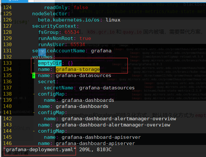The width and height of the screenshot is (206, 157).
Task: Click the blue document icon over serviceAccountName
Action: click(42, 52)
